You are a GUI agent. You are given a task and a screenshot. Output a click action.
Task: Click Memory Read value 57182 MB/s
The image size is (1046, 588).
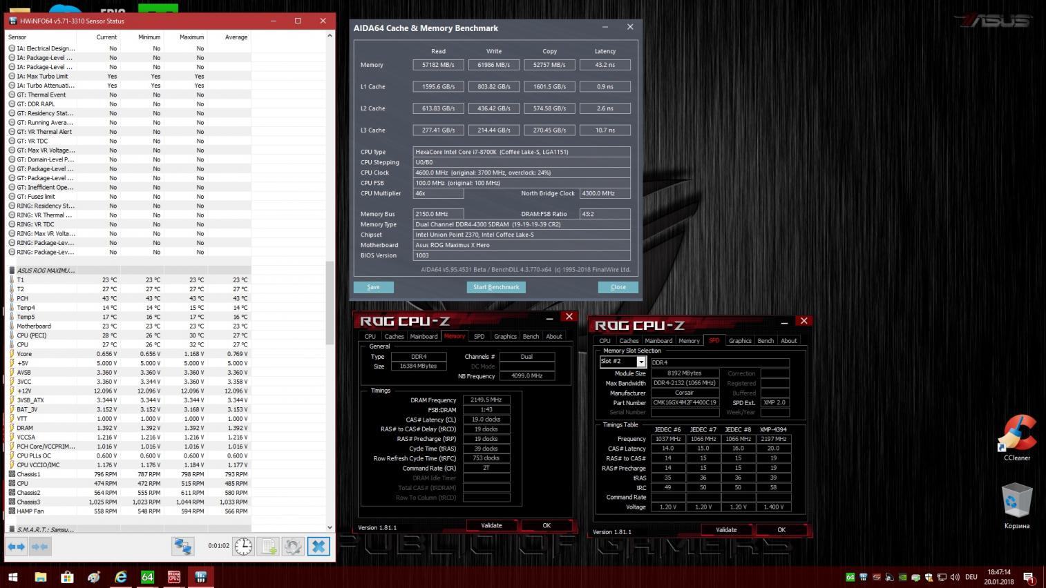pos(438,65)
